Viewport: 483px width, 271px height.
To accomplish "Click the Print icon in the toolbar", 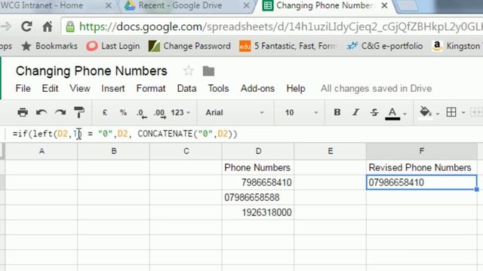I will pos(23,112).
